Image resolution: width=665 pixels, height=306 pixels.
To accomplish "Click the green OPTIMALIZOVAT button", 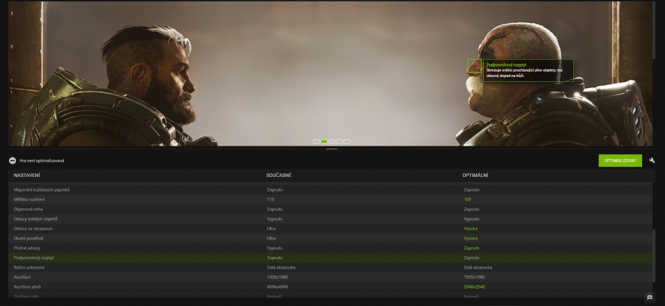I will [x=620, y=160].
